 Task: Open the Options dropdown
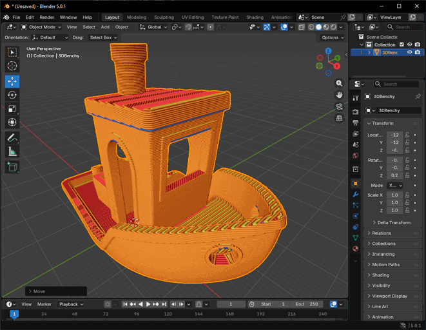point(333,37)
